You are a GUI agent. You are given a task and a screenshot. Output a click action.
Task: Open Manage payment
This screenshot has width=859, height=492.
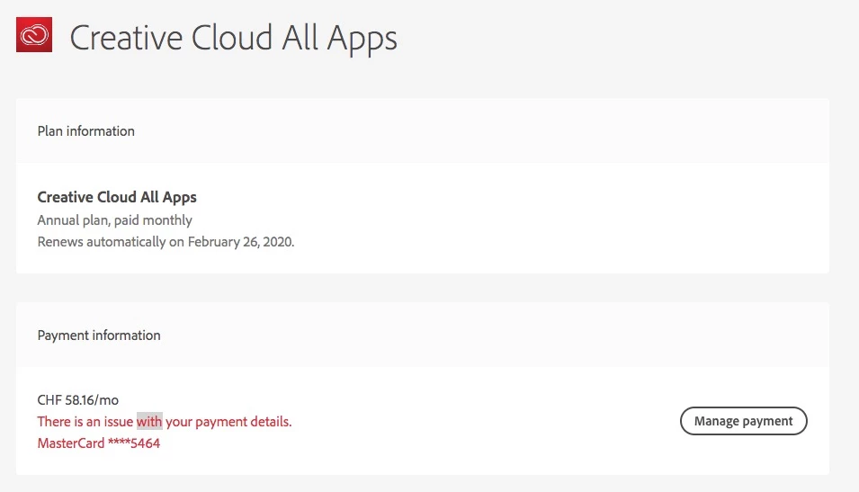coord(743,421)
